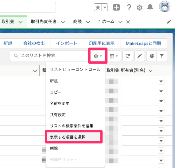
Task: Open row actions dropdown in eighth row
Action: pyautogui.click(x=161, y=151)
